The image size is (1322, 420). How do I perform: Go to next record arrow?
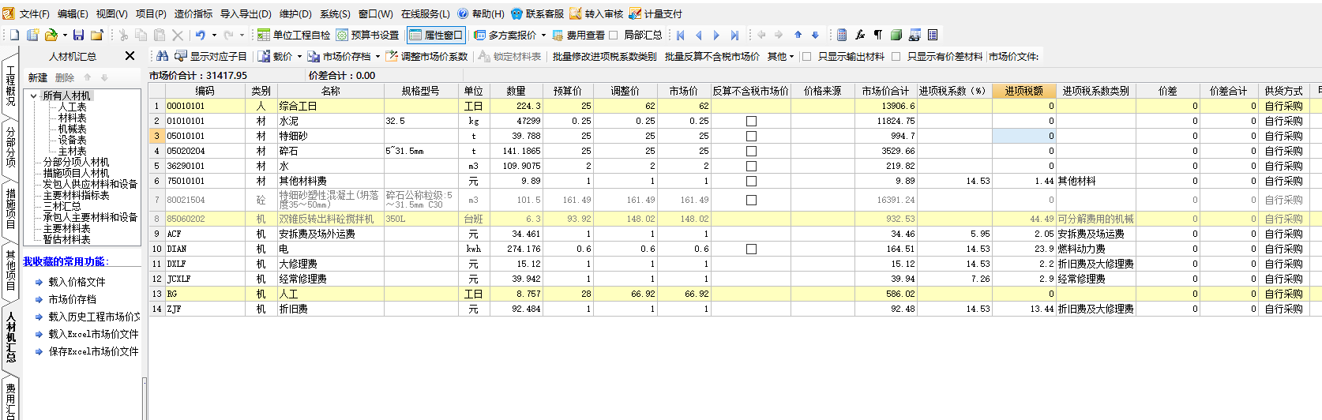716,35
